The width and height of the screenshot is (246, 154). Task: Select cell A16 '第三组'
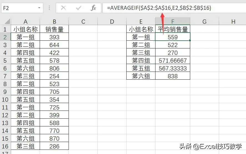pyautogui.click(x=26, y=146)
